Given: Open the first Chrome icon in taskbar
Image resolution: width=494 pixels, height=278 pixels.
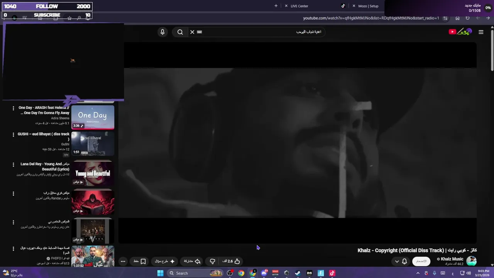Looking at the screenshot, I should (x=241, y=273).
